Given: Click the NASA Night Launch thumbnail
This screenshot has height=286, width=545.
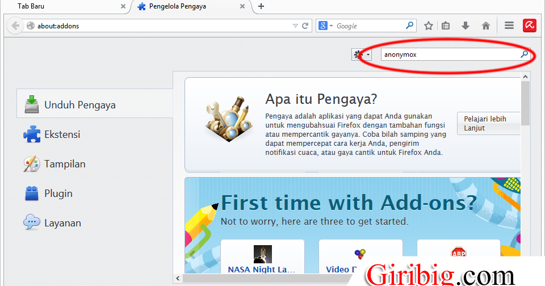Looking at the screenshot, I should tap(263, 254).
